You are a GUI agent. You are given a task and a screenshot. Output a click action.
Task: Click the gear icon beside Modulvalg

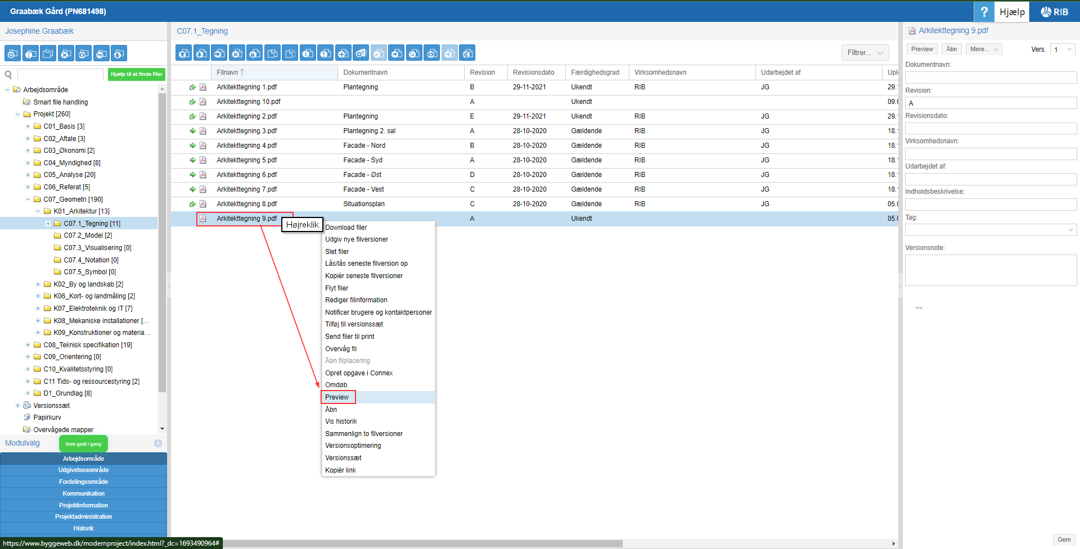[158, 443]
